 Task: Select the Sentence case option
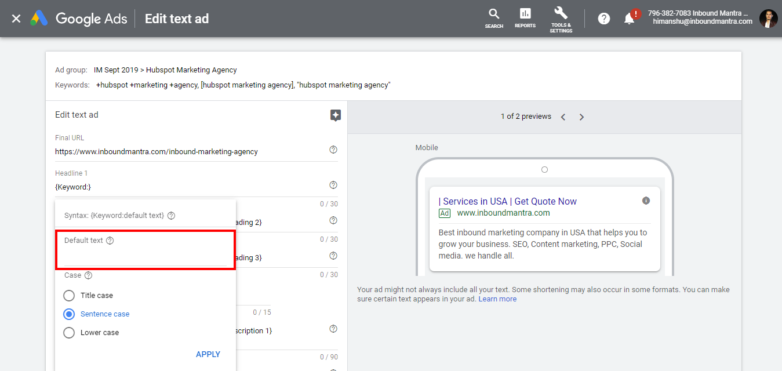(69, 314)
